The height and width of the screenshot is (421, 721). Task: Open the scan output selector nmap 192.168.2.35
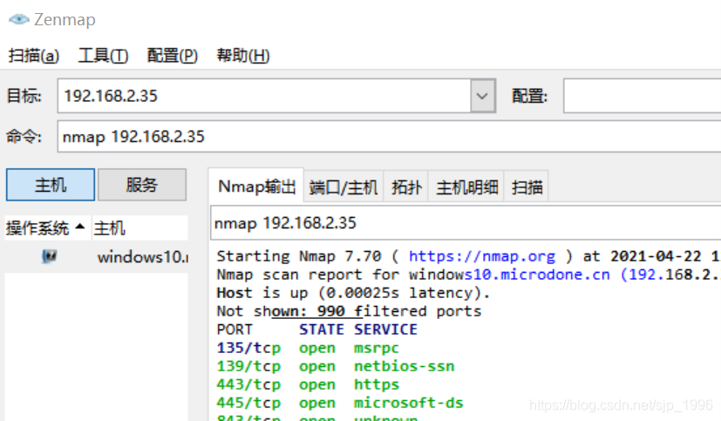[x=466, y=223]
